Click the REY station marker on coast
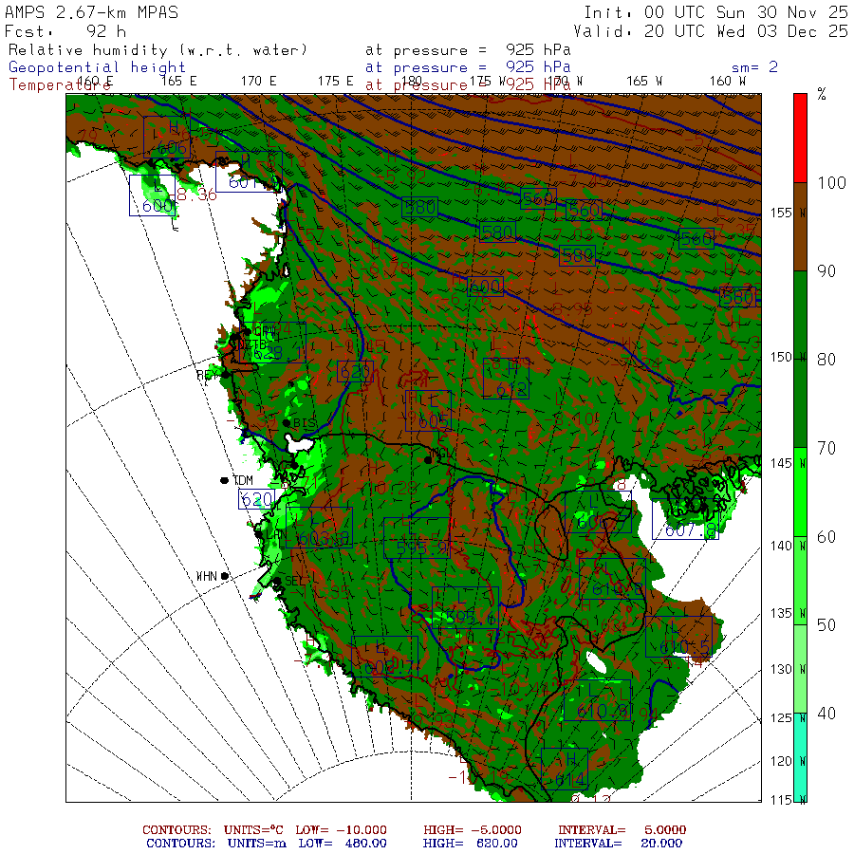This screenshot has height=854, width=854. click(x=226, y=374)
